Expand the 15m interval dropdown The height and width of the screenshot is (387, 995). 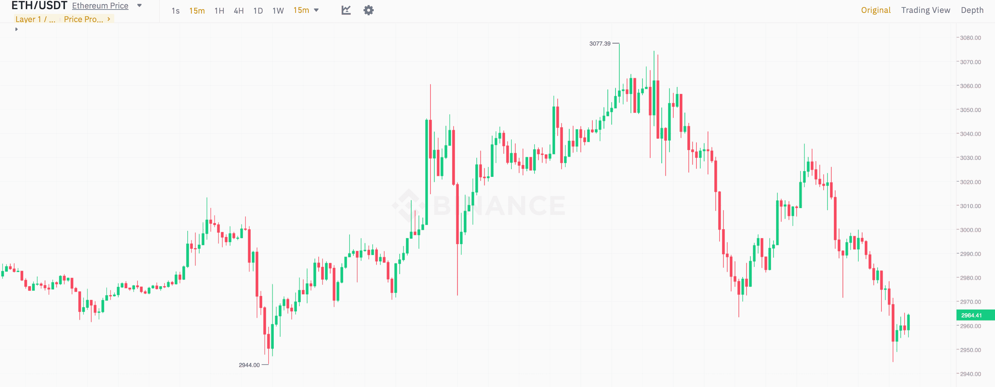(x=316, y=11)
